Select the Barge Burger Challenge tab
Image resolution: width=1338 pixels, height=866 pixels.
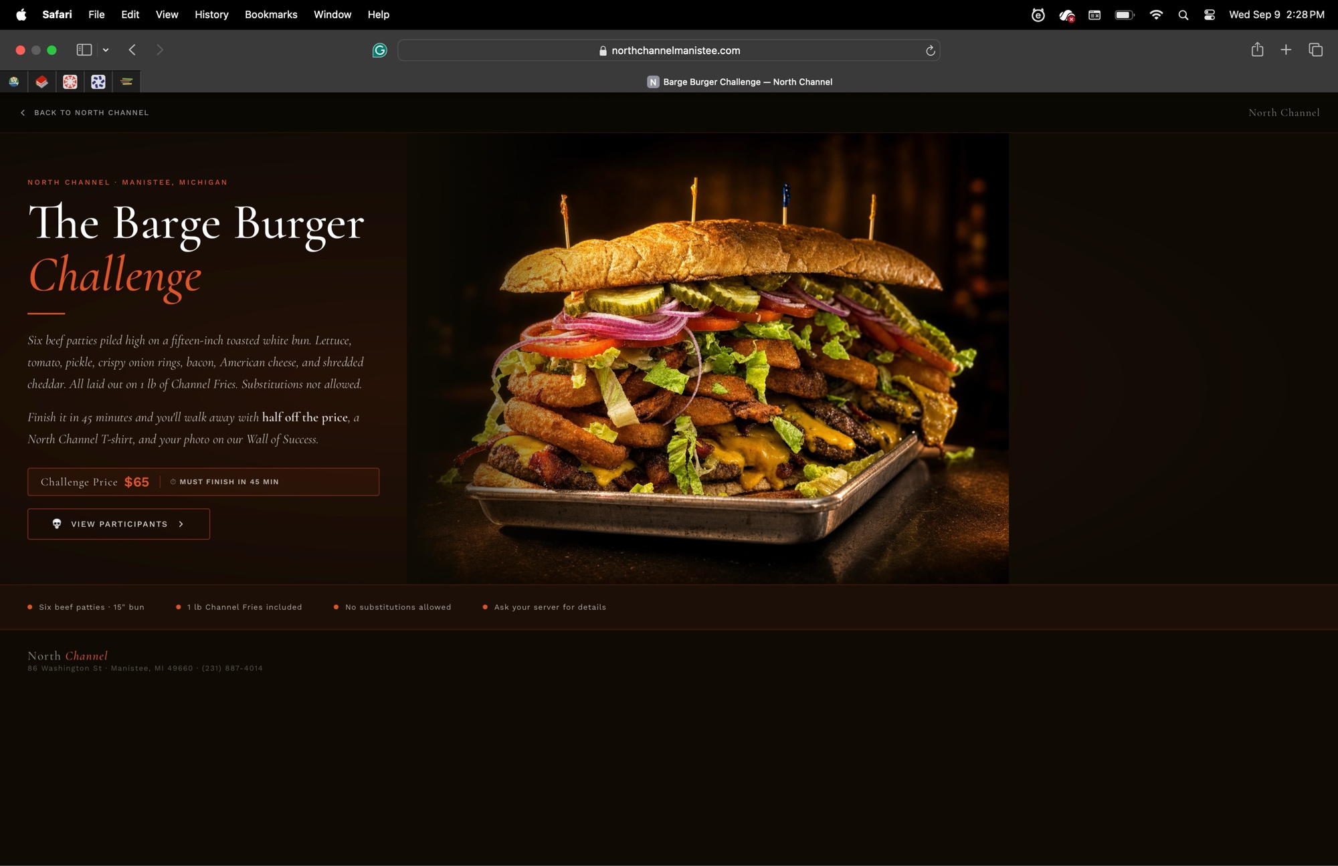(x=739, y=82)
